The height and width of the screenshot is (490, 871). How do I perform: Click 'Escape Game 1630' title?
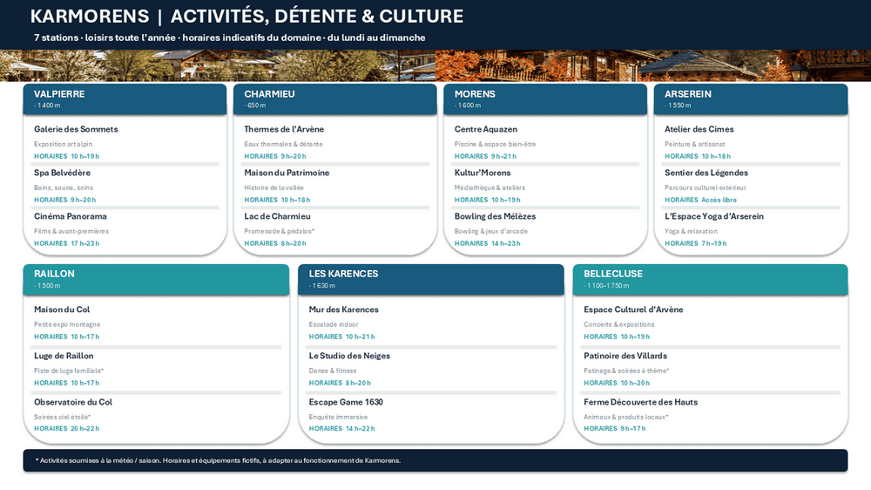[346, 402]
